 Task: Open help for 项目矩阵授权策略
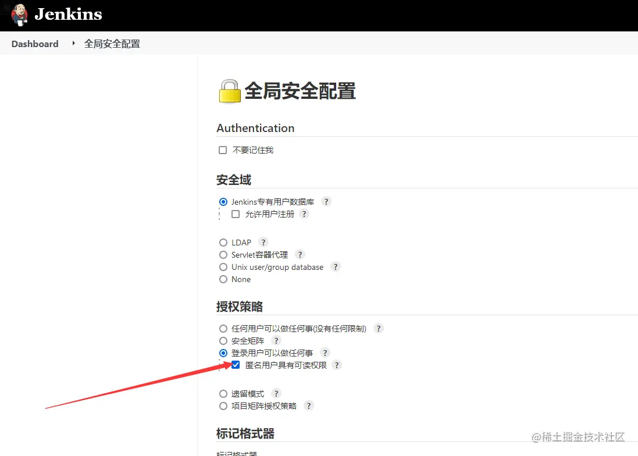(x=309, y=405)
